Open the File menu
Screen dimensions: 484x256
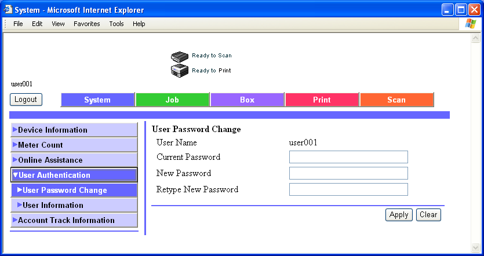pyautogui.click(x=18, y=24)
